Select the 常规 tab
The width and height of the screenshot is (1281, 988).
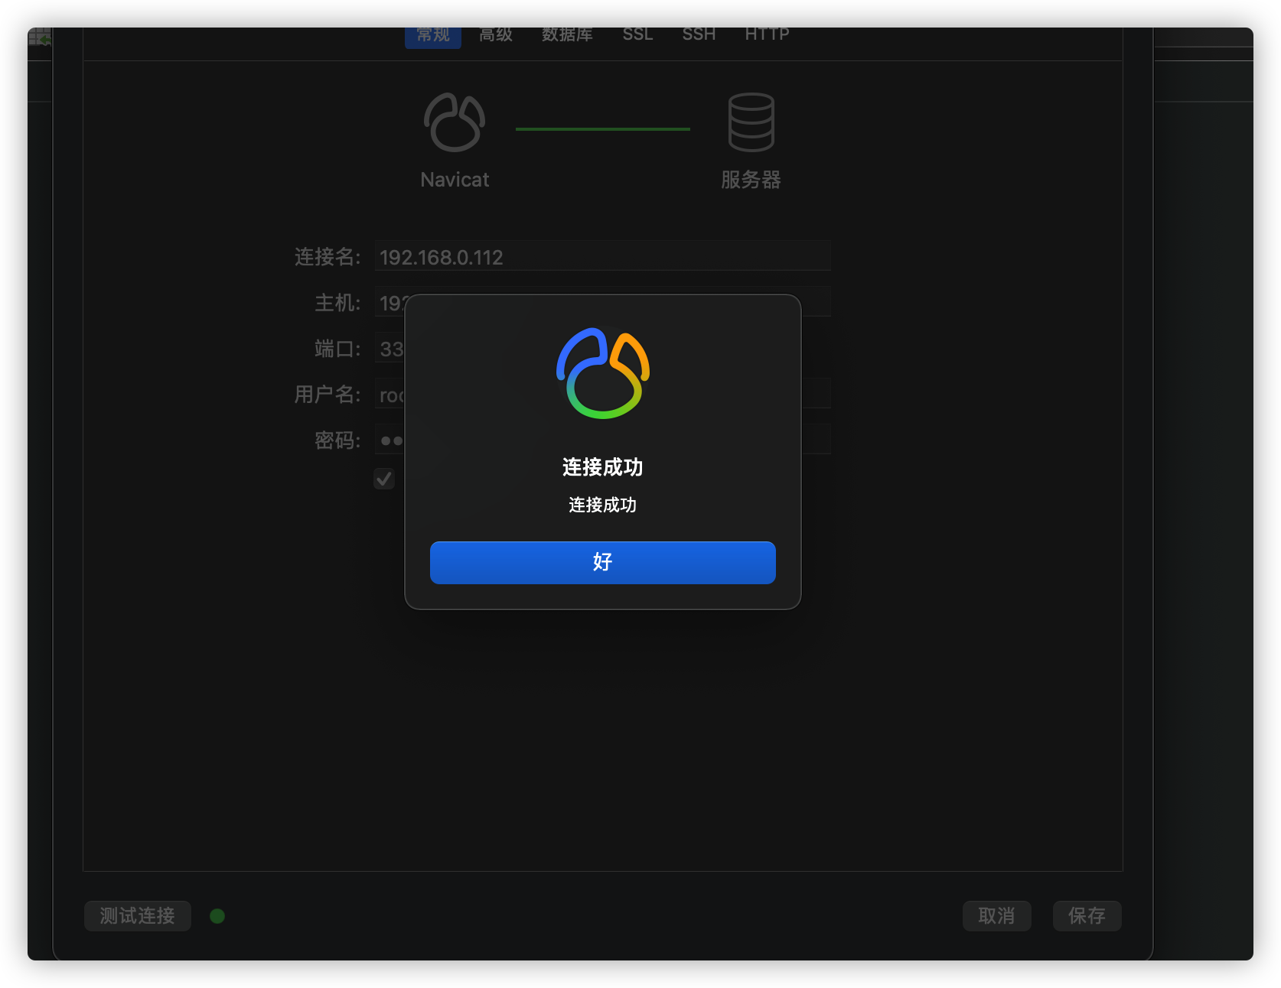tap(432, 34)
